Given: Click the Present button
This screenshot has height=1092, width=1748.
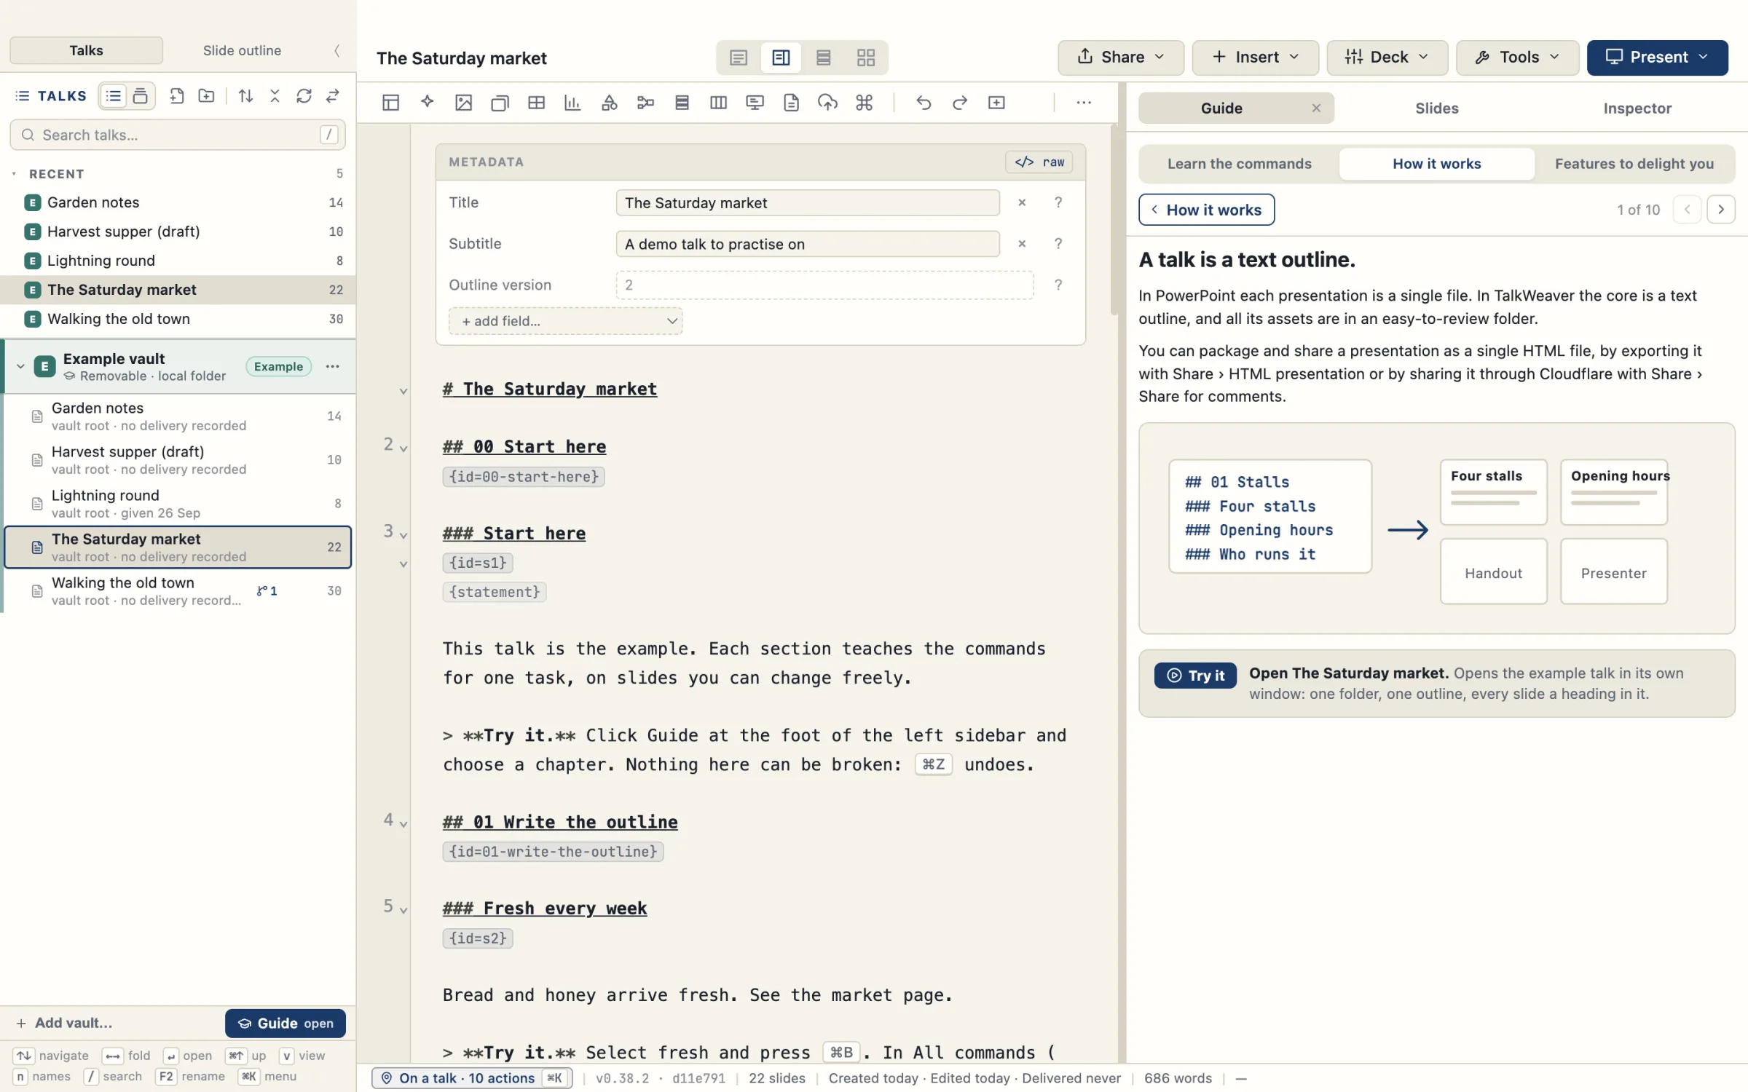Looking at the screenshot, I should click(x=1657, y=58).
